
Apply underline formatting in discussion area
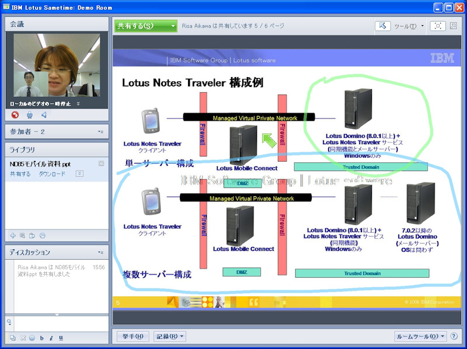61,337
